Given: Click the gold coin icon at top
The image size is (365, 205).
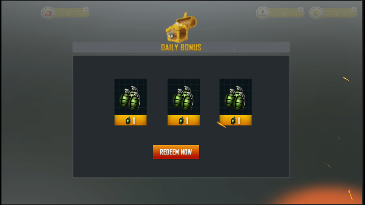Looking at the screenshot, I should [316, 13].
